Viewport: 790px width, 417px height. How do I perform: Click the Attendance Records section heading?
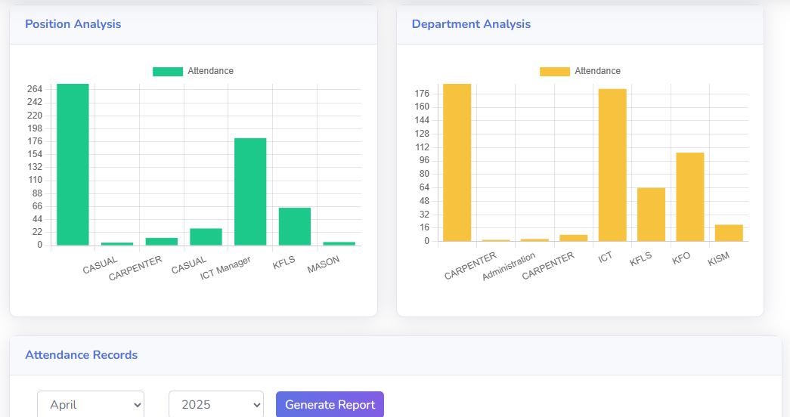[81, 355]
